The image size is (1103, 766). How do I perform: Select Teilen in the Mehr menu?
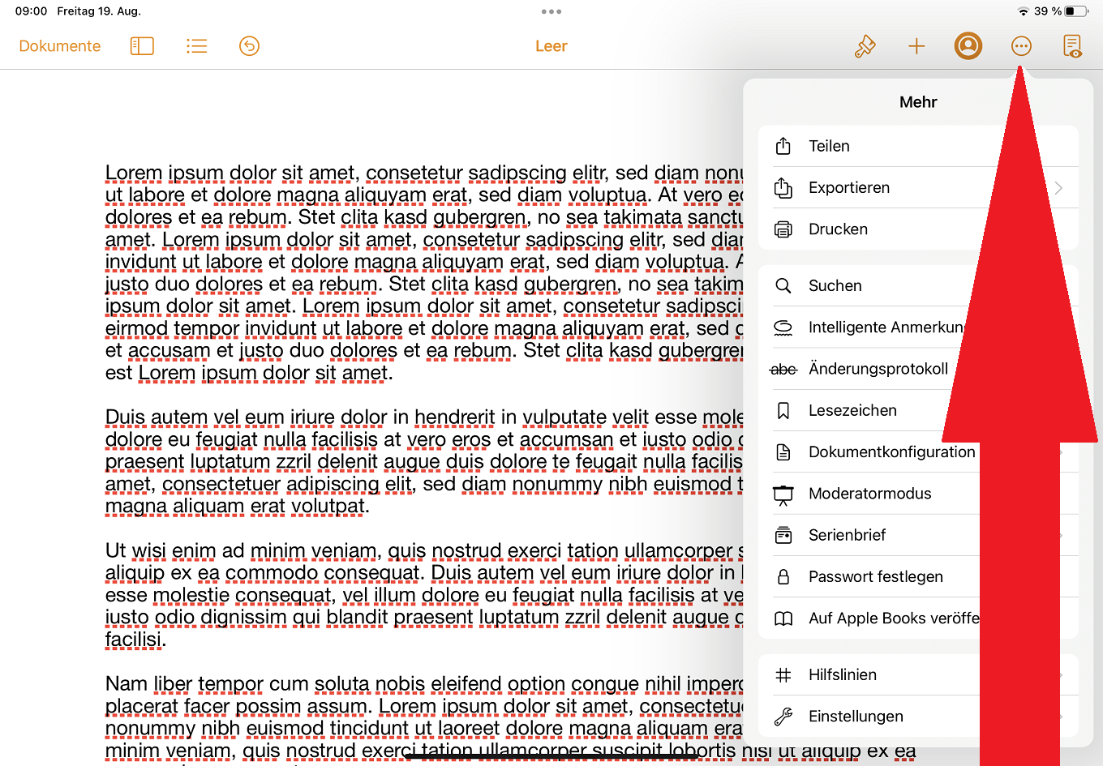pos(918,146)
